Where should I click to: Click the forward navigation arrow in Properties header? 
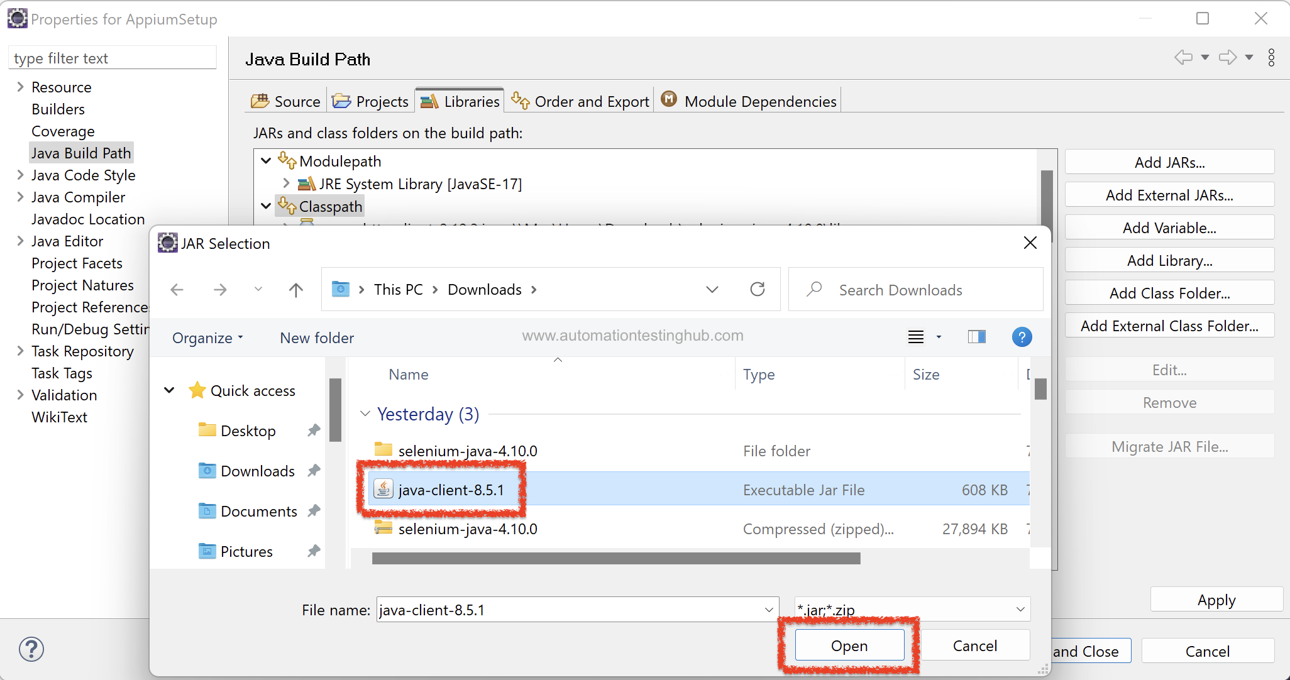point(1228,57)
